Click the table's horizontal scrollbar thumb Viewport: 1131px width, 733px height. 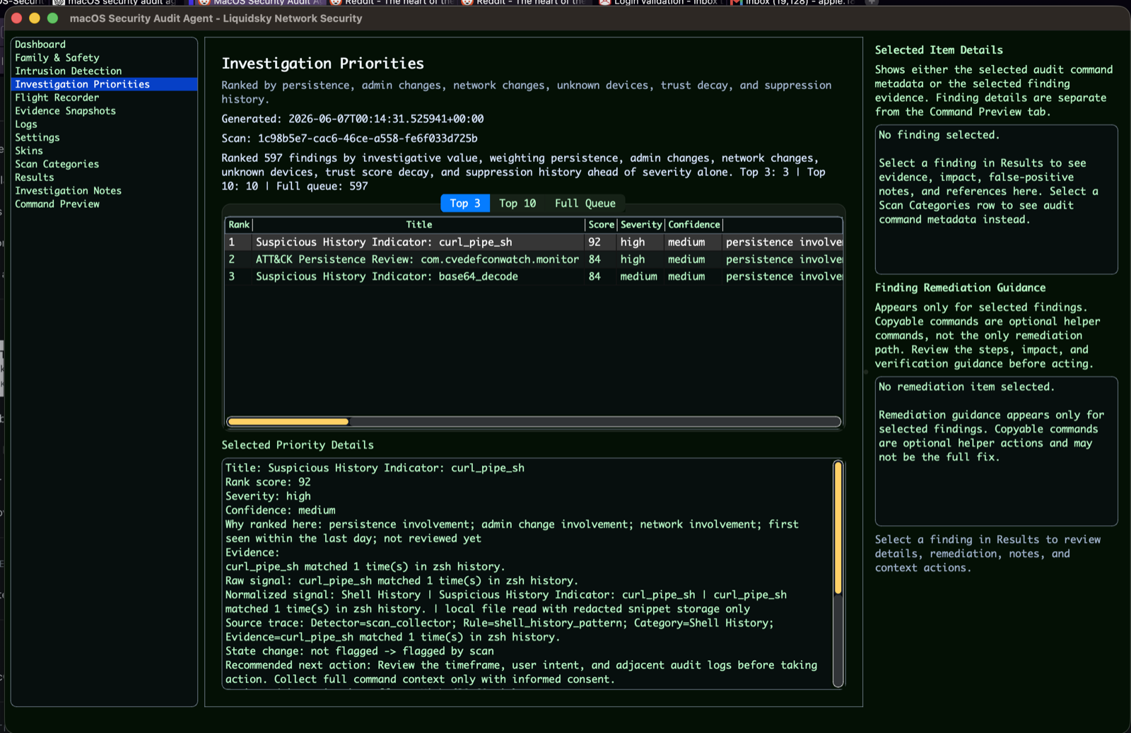(x=288, y=421)
